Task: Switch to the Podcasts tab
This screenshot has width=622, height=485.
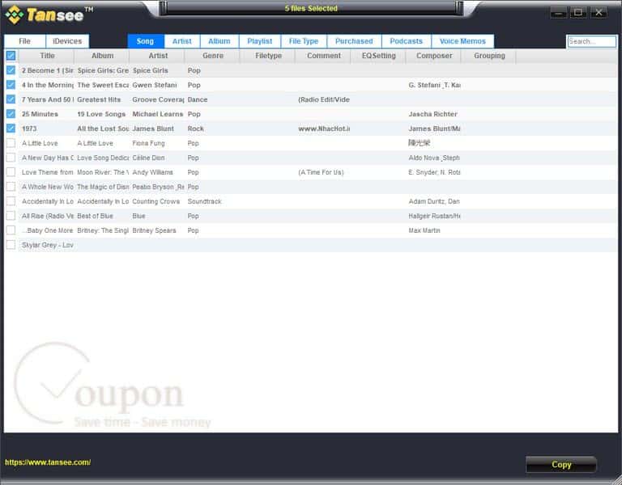Action: pyautogui.click(x=406, y=41)
